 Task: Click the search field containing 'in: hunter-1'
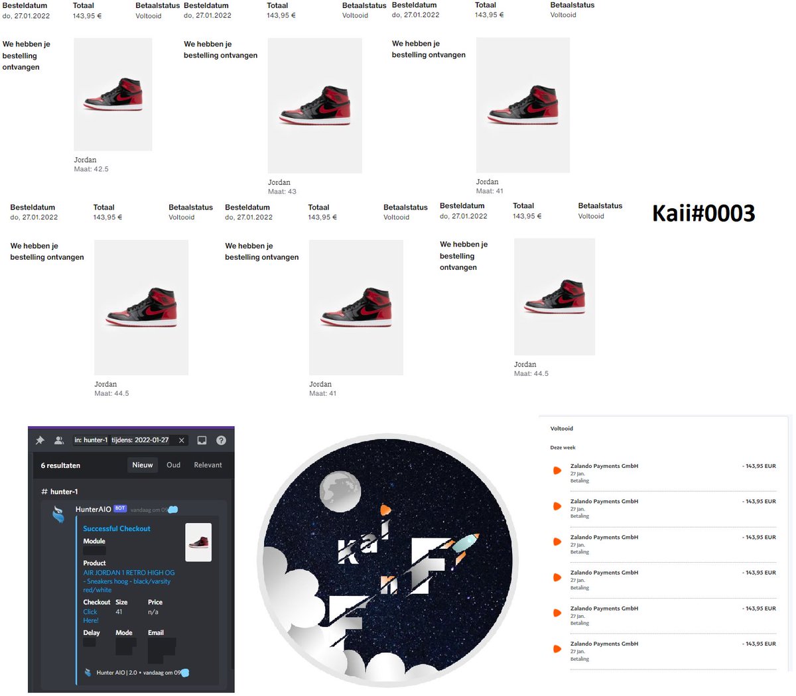click(129, 440)
